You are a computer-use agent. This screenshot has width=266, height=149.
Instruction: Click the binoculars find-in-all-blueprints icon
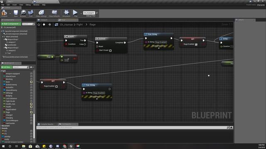click(231, 127)
